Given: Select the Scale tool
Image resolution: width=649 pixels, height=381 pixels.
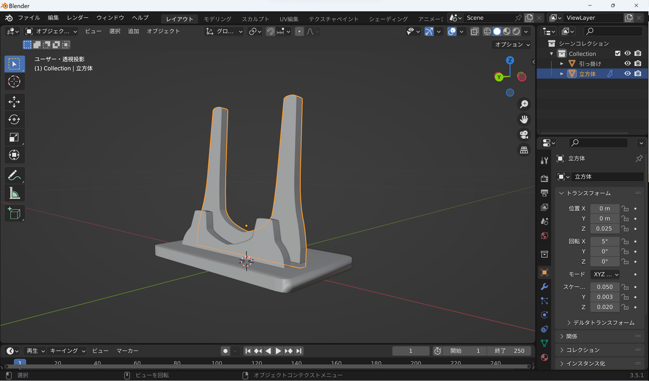Looking at the screenshot, I should pos(15,137).
